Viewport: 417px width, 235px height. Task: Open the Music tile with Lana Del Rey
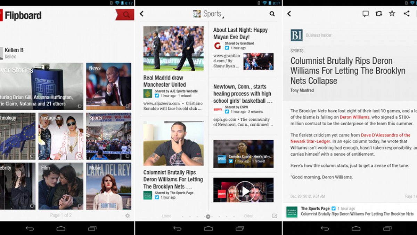pyautogui.click(x=108, y=186)
